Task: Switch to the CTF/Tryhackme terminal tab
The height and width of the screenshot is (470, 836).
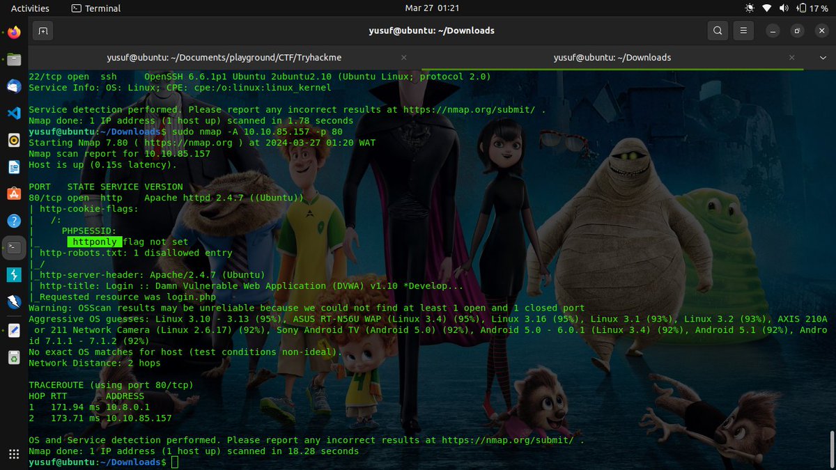Action: click(224, 58)
